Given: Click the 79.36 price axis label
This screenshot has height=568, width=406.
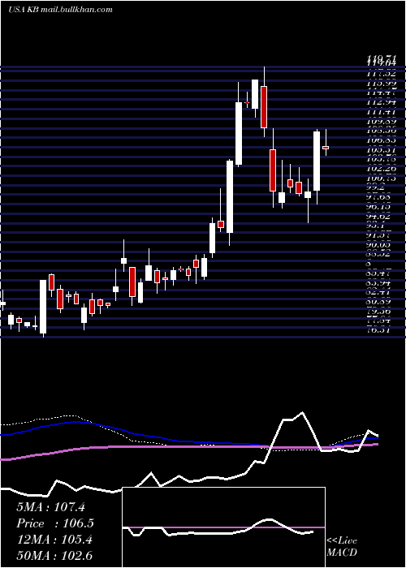Looking at the screenshot, I should click(x=381, y=312).
